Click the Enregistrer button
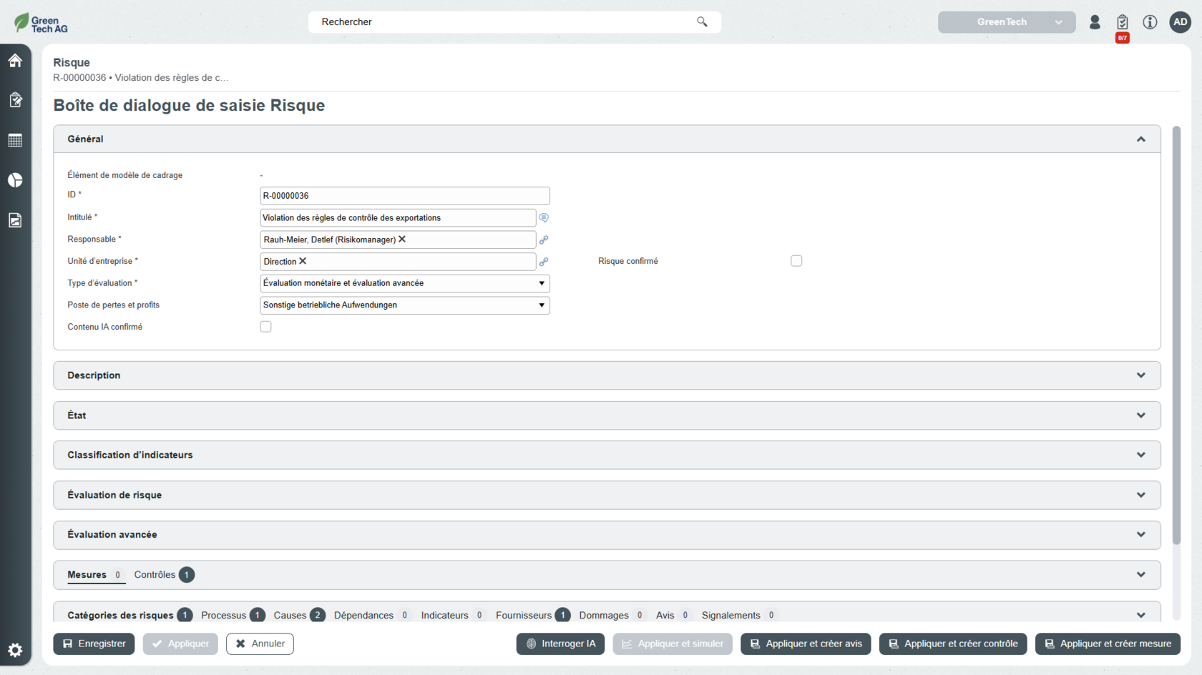The height and width of the screenshot is (675, 1202). coord(94,644)
